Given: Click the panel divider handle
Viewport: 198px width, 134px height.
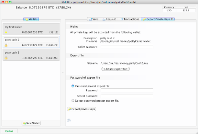Looking at the screenshot, I should [x=63, y=72].
